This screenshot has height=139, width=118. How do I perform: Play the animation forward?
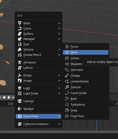9,97
